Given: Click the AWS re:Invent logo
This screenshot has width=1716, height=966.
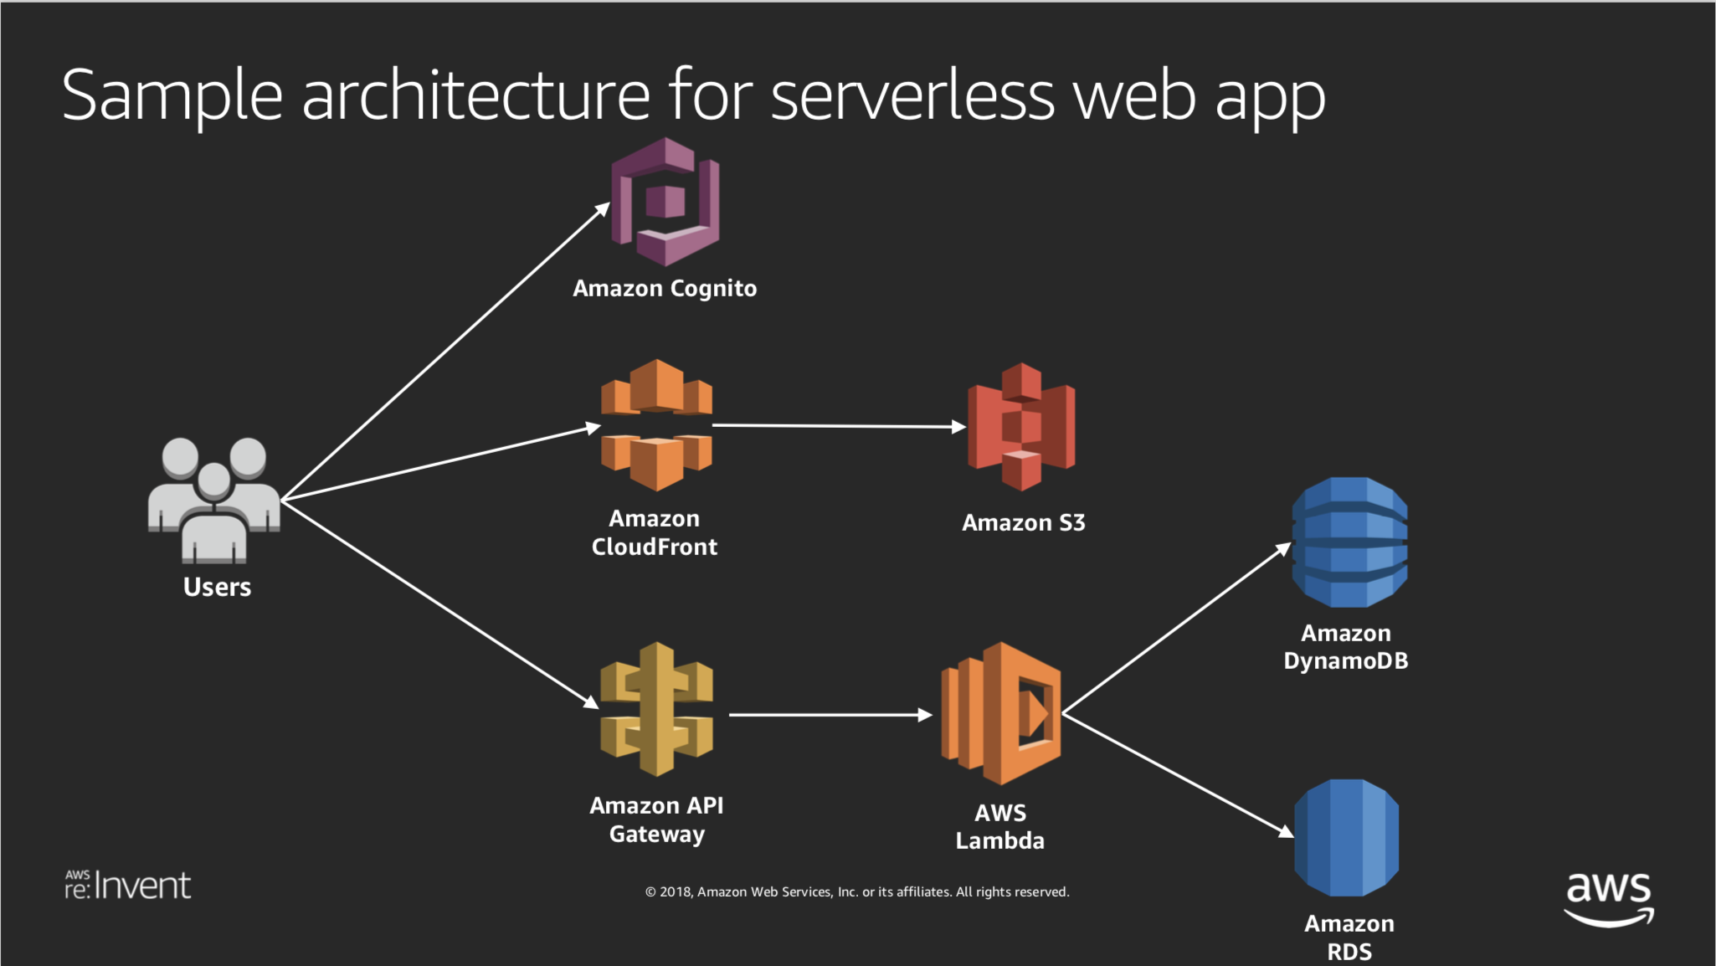Looking at the screenshot, I should click(128, 885).
